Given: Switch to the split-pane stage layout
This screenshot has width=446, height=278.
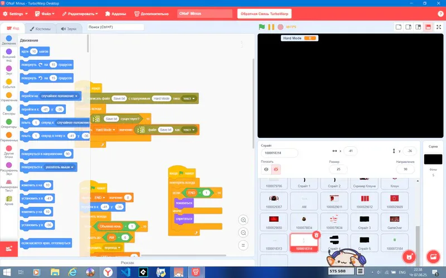Looking at the screenshot, I should (x=418, y=27).
